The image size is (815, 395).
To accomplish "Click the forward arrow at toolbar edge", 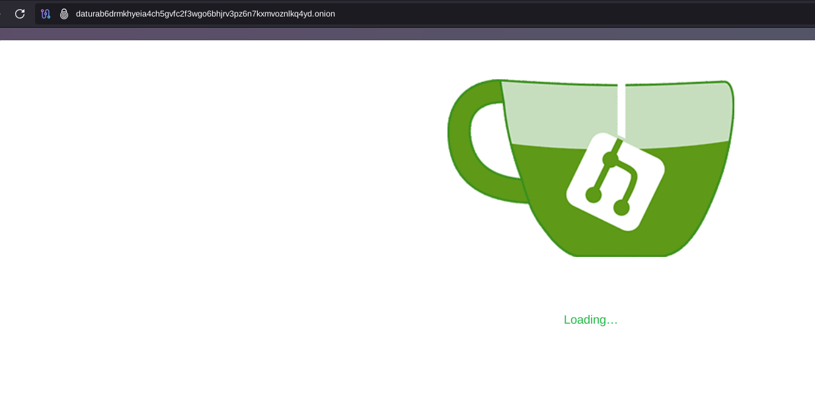I will tap(1, 14).
